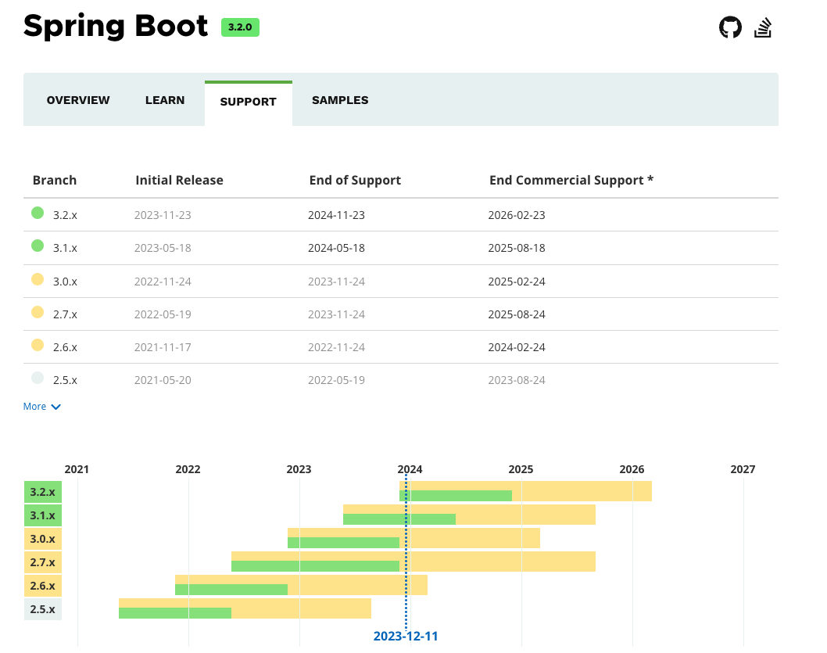827x653 pixels.
Task: Select the 3.2.x label in the chart
Action: (x=42, y=492)
